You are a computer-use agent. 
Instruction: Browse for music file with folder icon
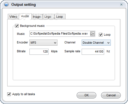tap(92, 34)
